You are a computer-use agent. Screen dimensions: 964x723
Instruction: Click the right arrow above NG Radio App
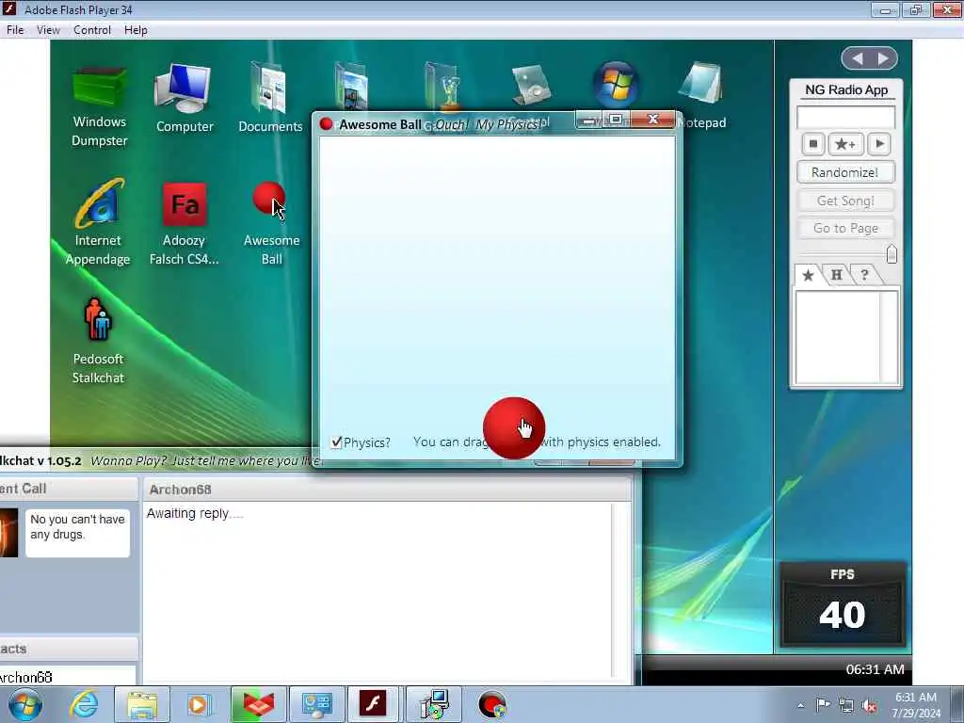coord(884,58)
